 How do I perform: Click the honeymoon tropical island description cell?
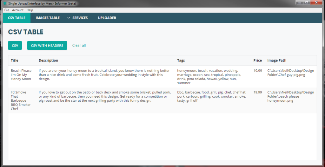(104, 75)
